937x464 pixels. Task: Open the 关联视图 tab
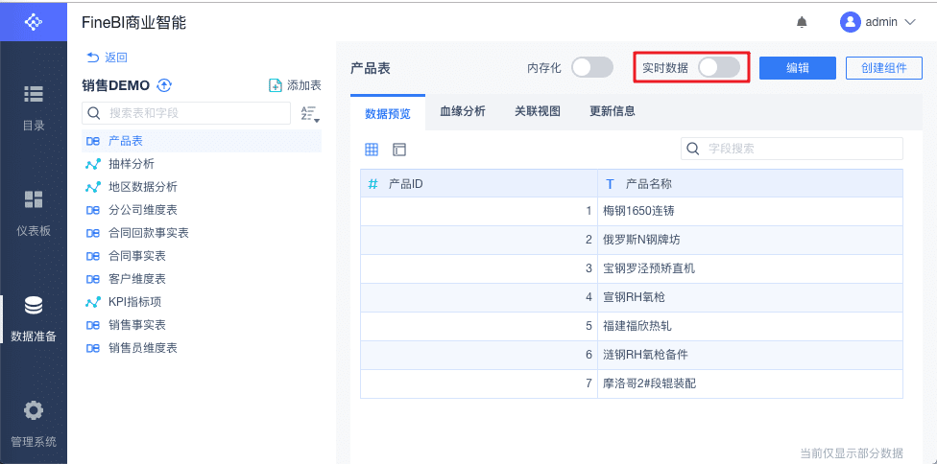tap(538, 111)
